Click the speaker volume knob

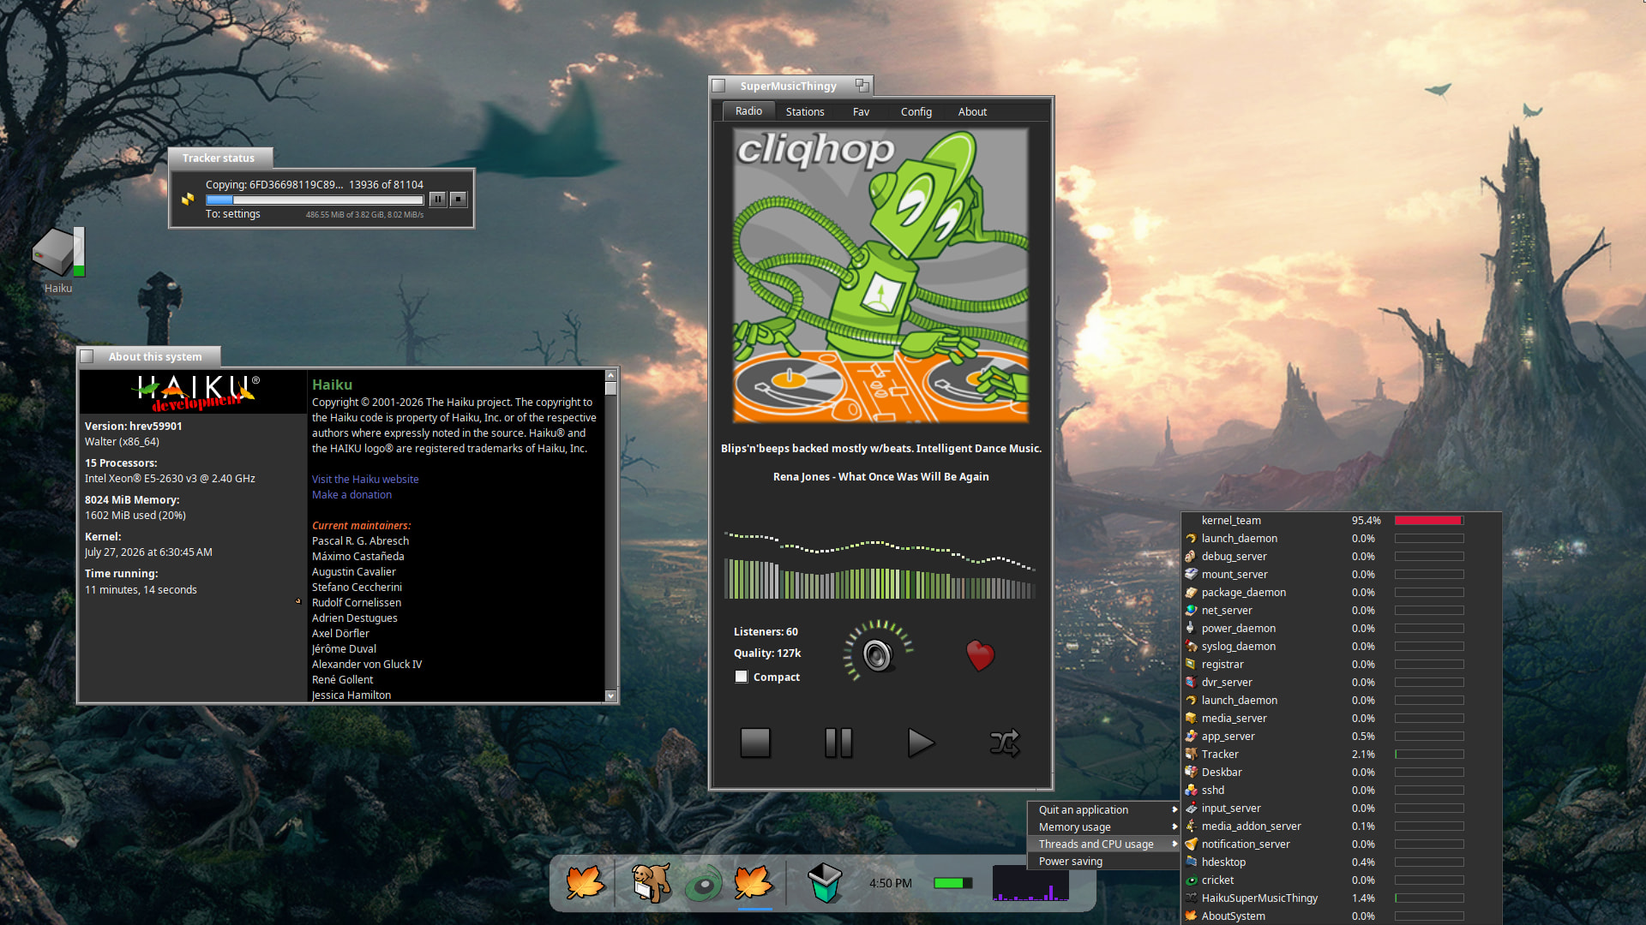coord(878,653)
